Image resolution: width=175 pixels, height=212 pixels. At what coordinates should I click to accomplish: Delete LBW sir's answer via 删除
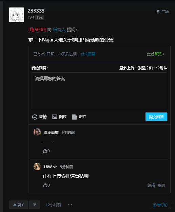162,185
